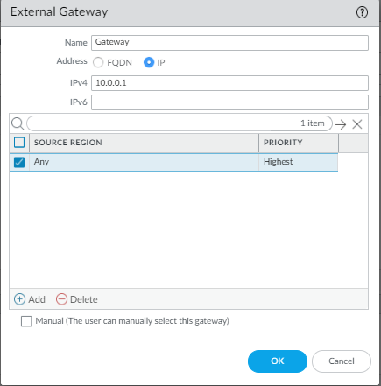
Task: Toggle the select-all header checkbox
Action: coord(19,143)
